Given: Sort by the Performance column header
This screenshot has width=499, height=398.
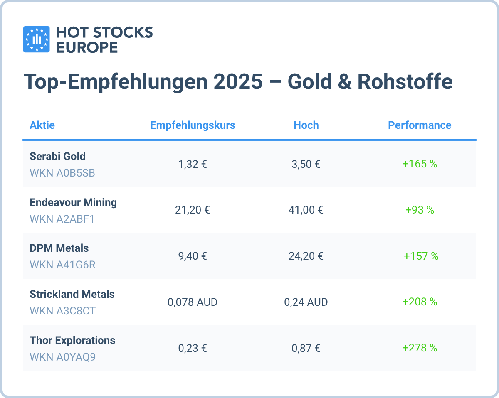Looking at the screenshot, I should 420,125.
